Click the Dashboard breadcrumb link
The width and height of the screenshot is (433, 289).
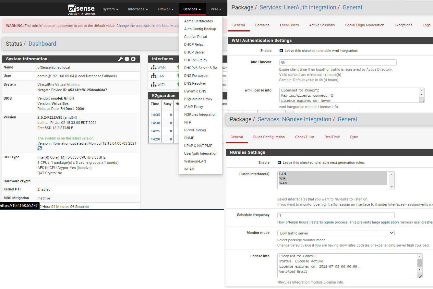click(x=42, y=44)
